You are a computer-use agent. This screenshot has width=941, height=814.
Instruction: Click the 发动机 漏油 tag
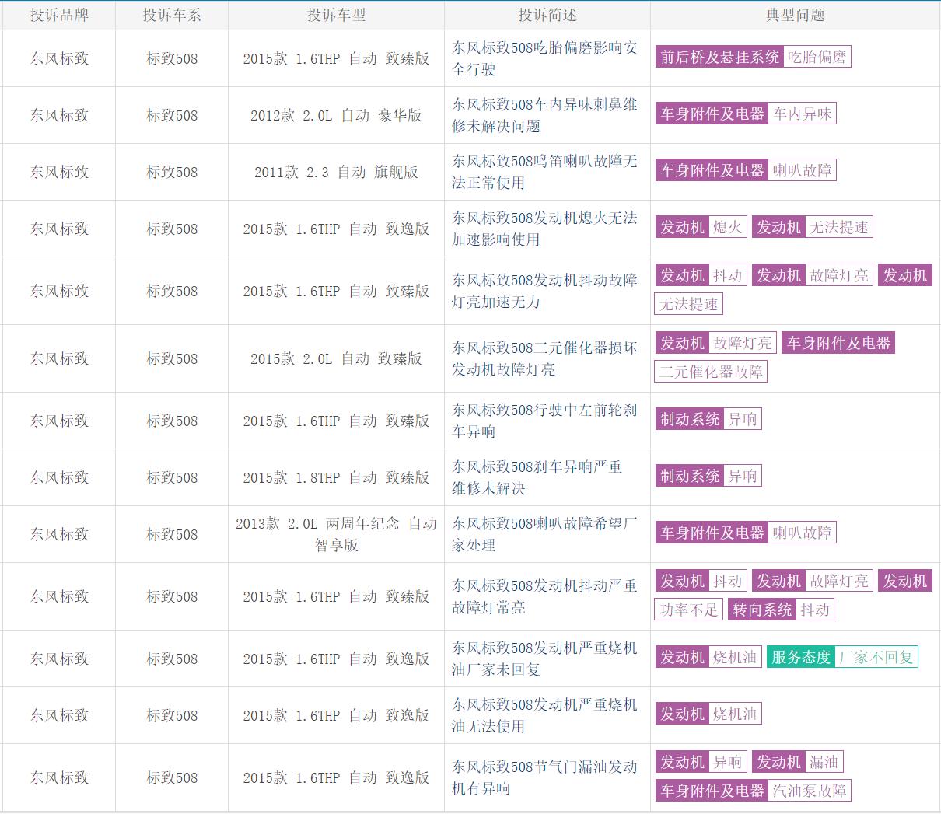click(x=797, y=762)
